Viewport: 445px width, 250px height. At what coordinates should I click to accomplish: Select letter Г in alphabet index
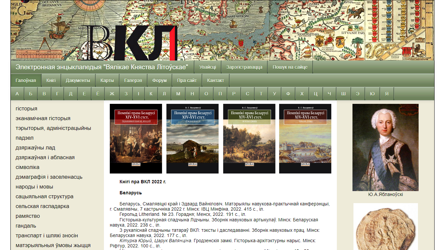(57, 94)
